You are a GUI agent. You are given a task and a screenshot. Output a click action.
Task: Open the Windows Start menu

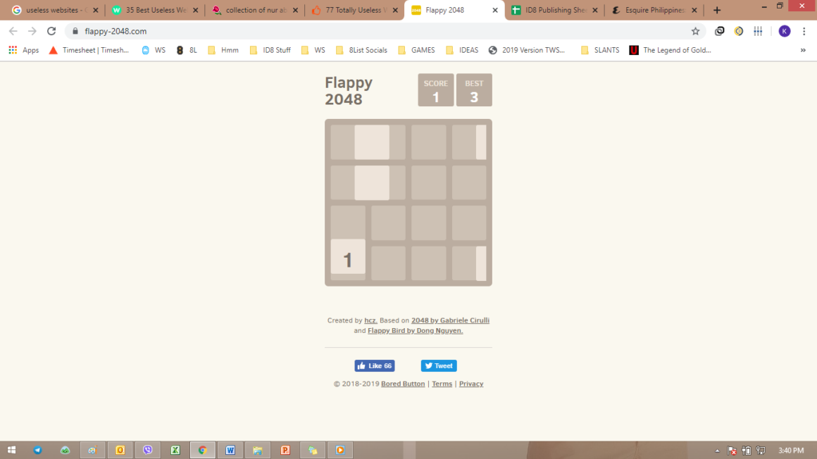click(x=11, y=450)
